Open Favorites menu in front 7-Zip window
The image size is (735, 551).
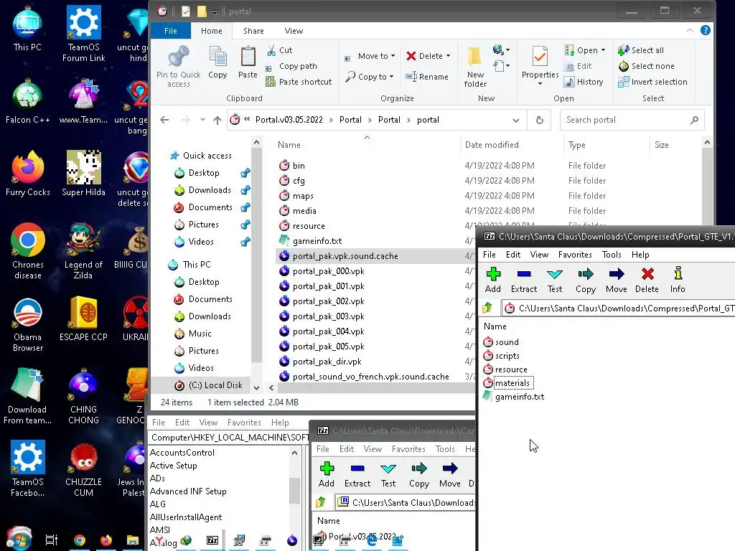575,255
